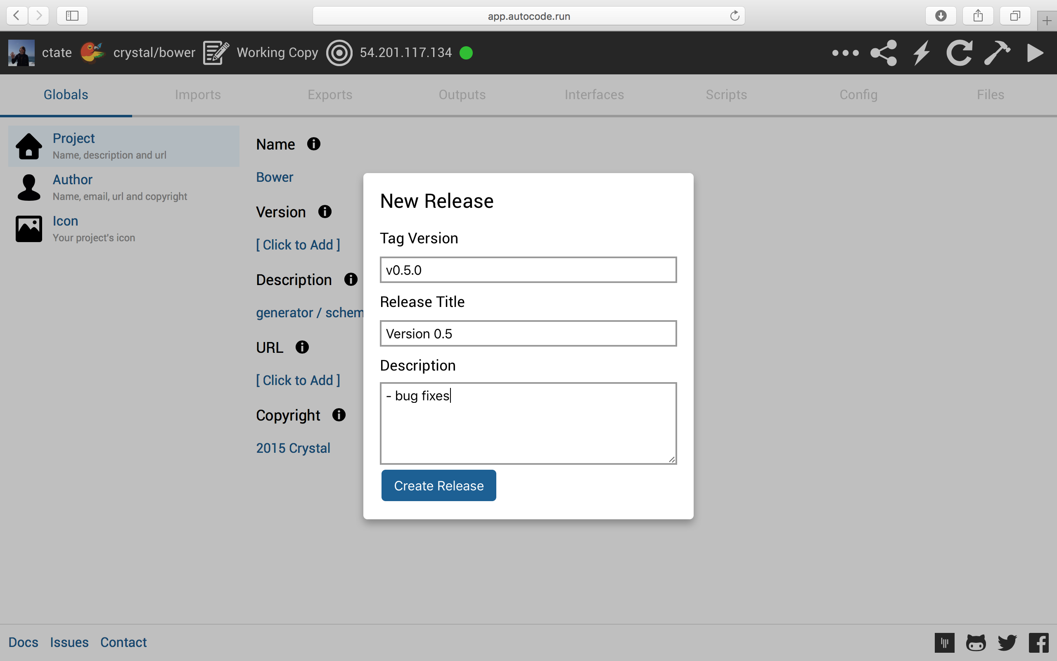Viewport: 1057px width, 661px height.
Task: Open the GitHub octocat footer icon
Action: [976, 642]
